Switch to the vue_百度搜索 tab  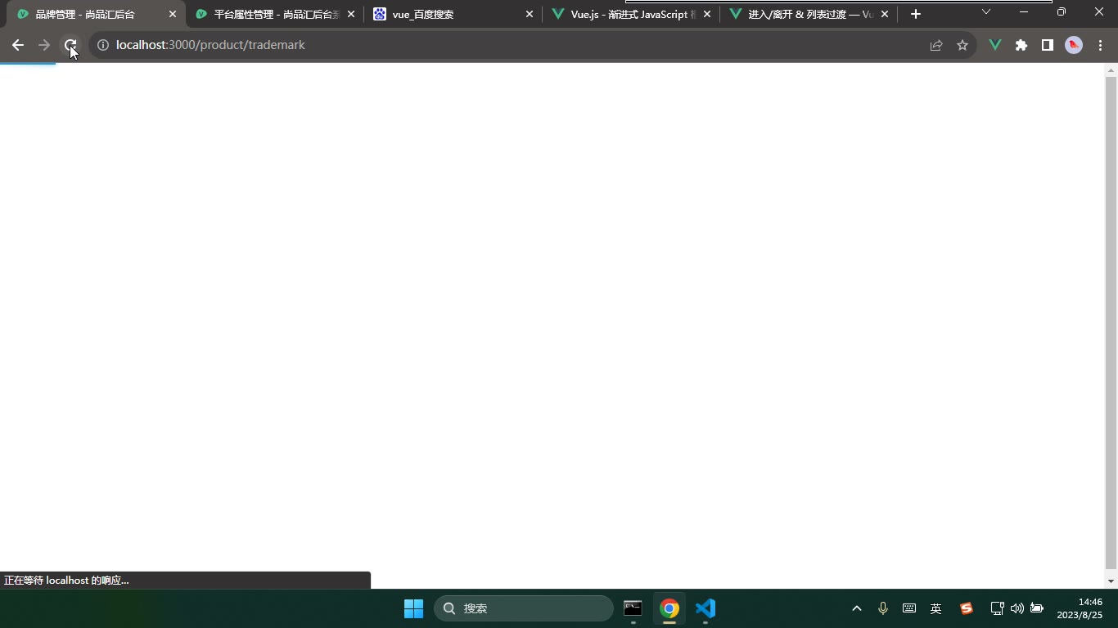(453, 14)
